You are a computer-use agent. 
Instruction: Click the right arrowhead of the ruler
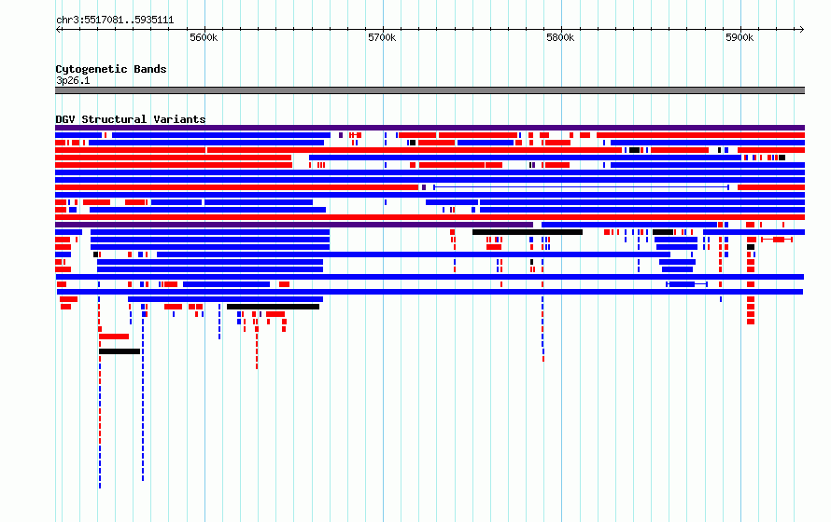pos(802,29)
